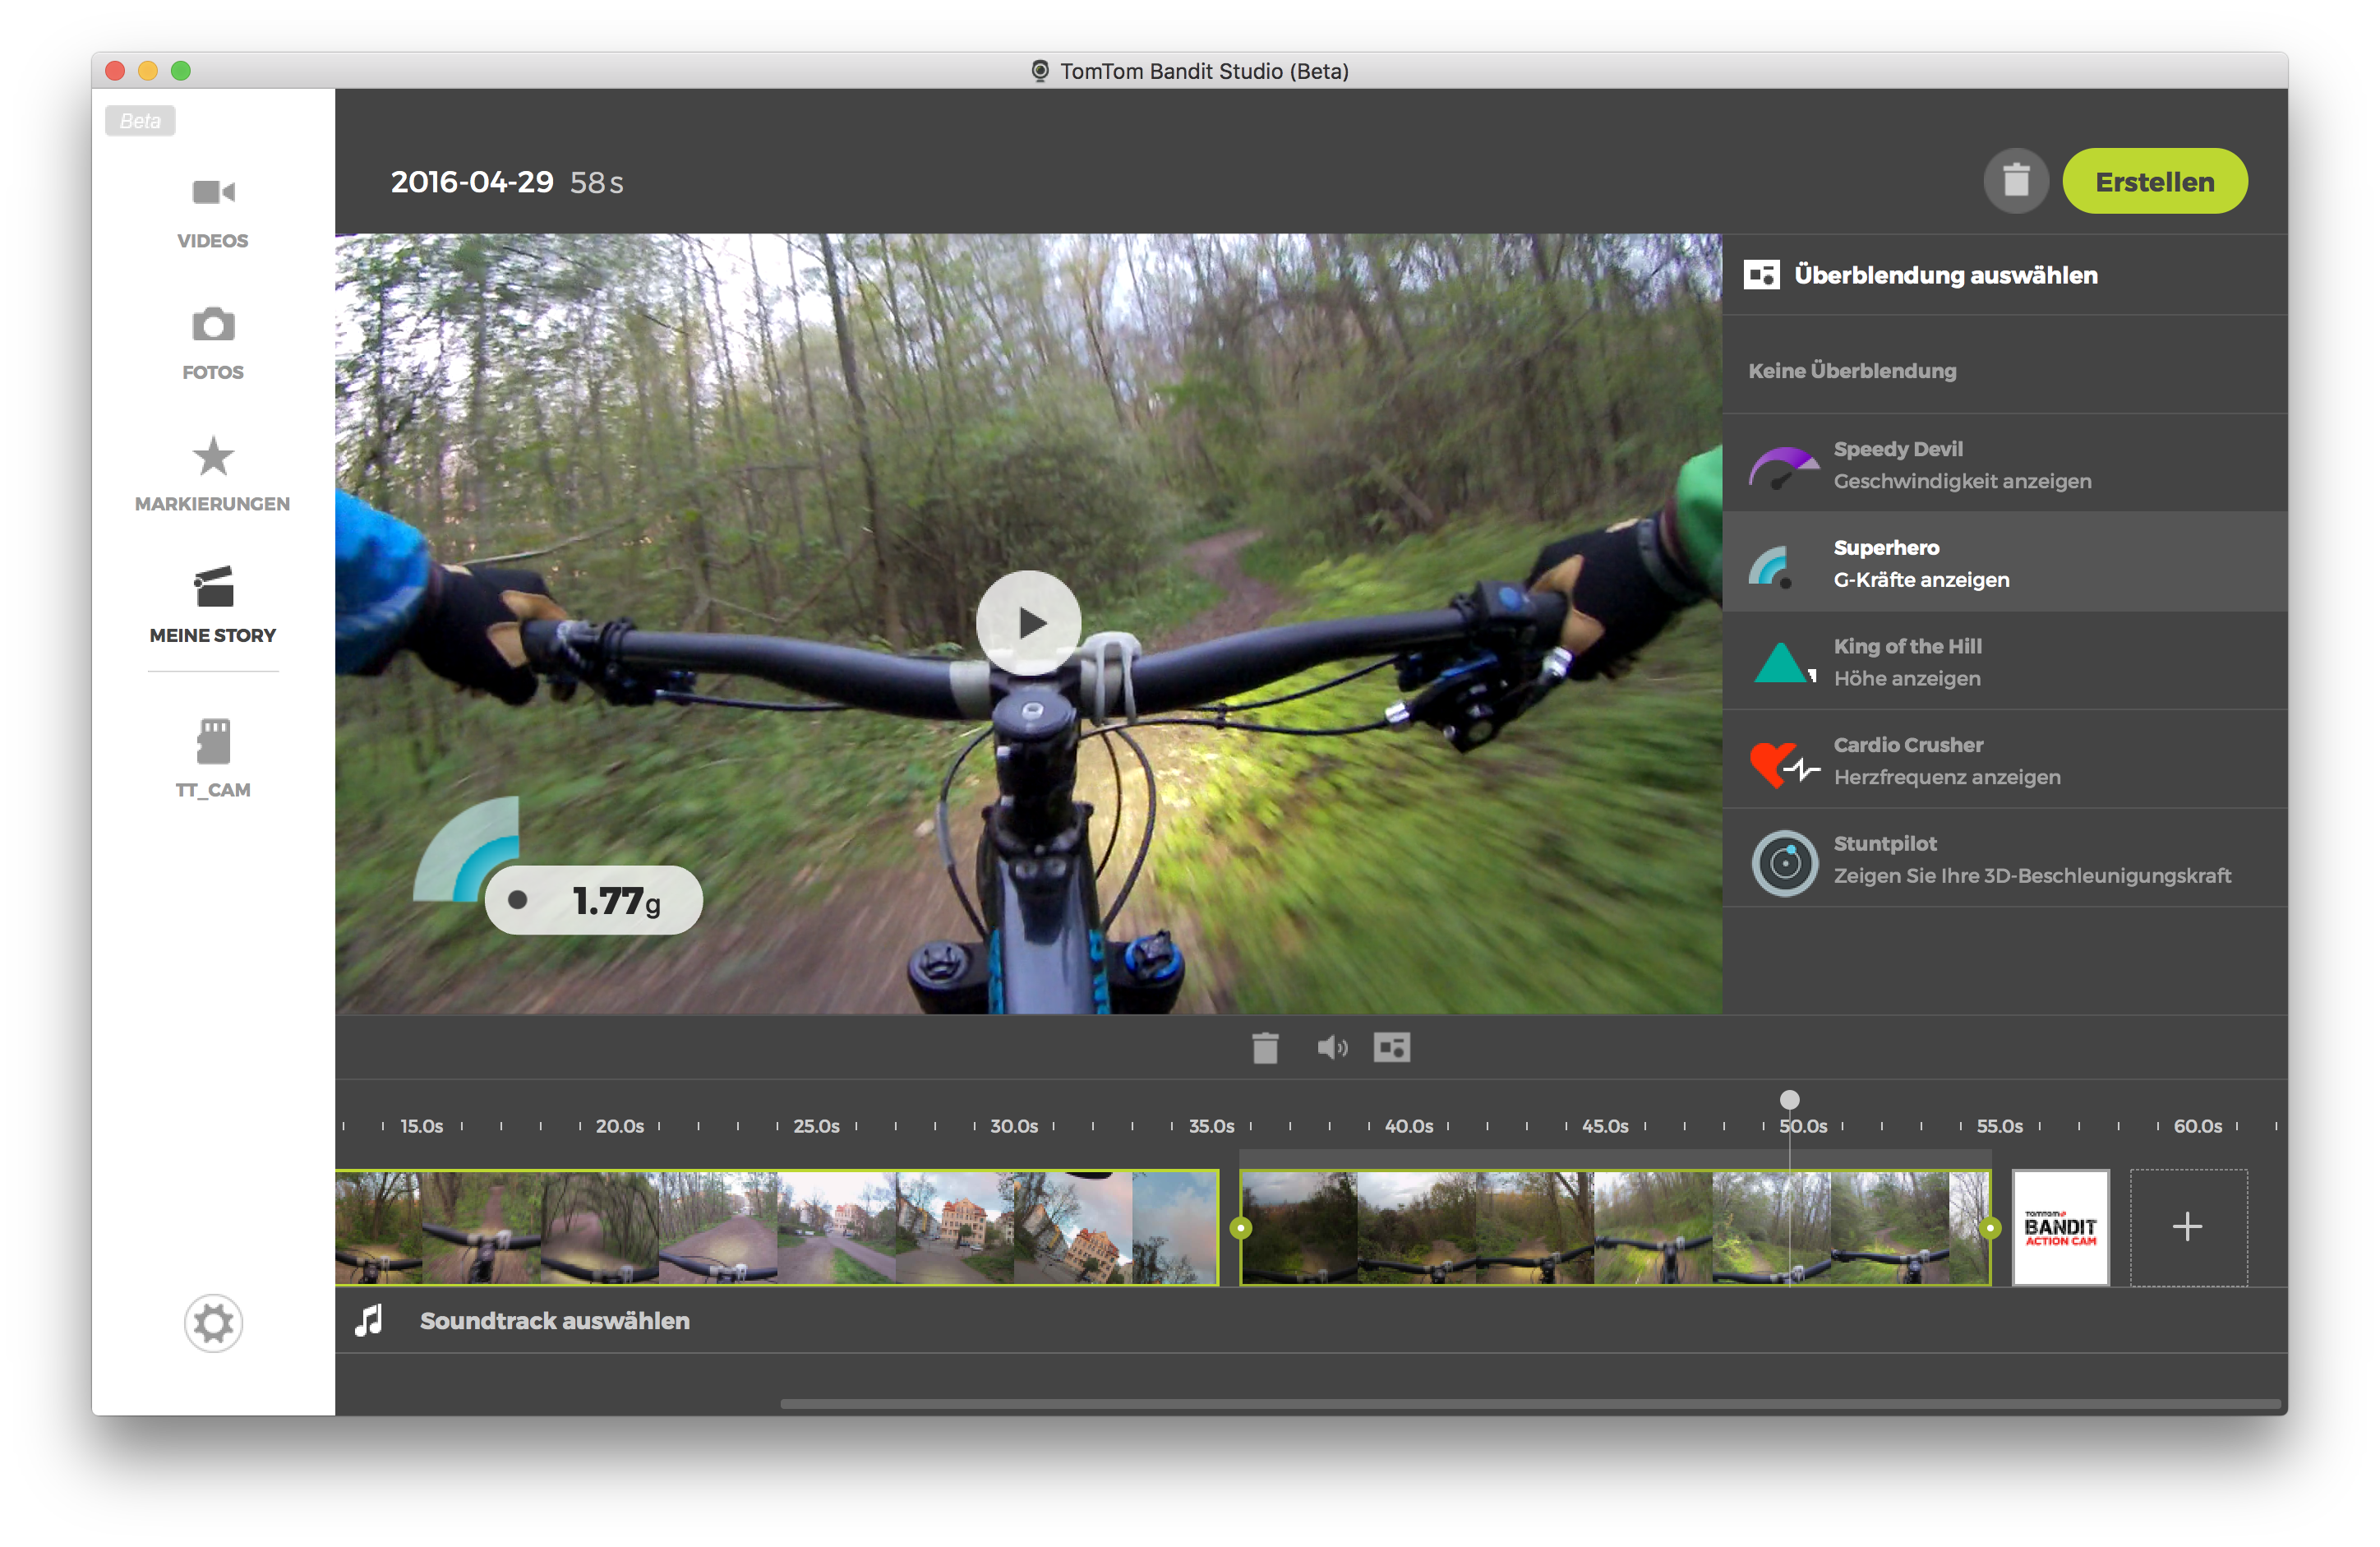Image resolution: width=2380 pixels, height=1547 pixels.
Task: Play the video preview
Action: point(1028,623)
